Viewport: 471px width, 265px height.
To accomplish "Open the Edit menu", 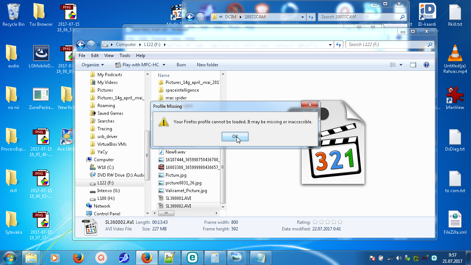I will click(x=95, y=56).
